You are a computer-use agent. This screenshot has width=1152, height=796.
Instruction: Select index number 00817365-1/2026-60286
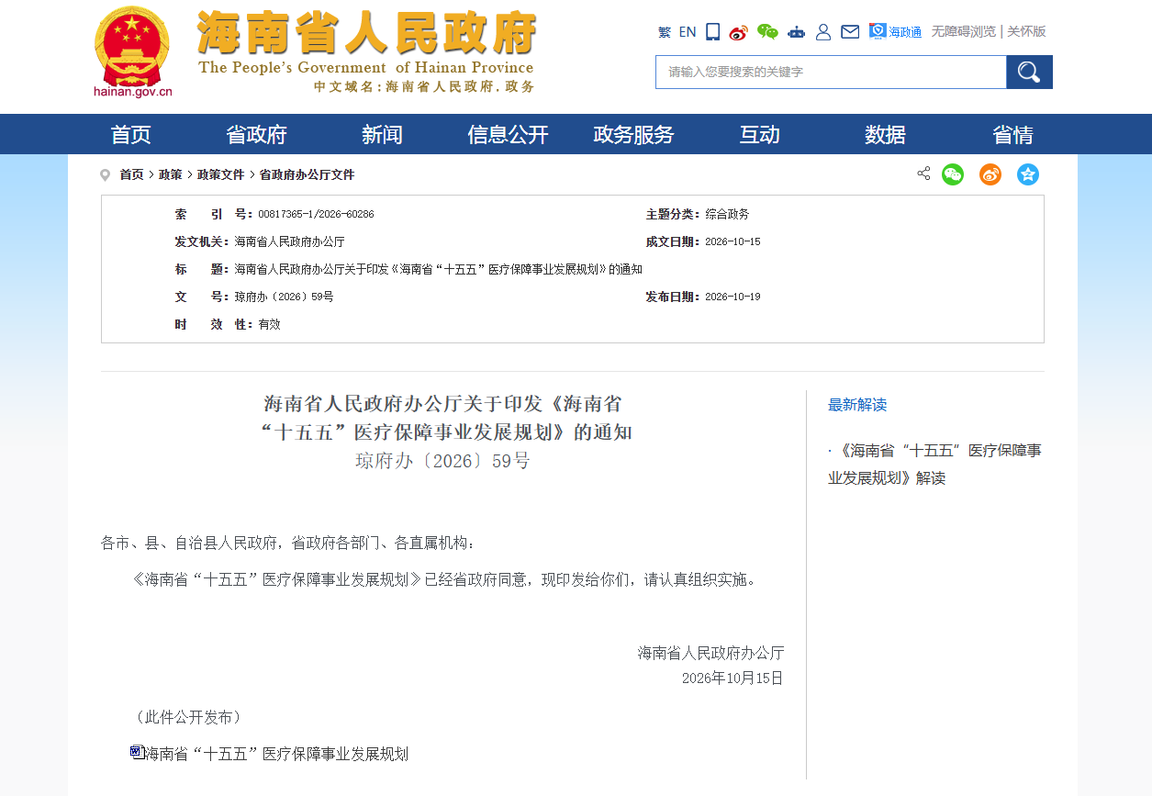coord(316,214)
